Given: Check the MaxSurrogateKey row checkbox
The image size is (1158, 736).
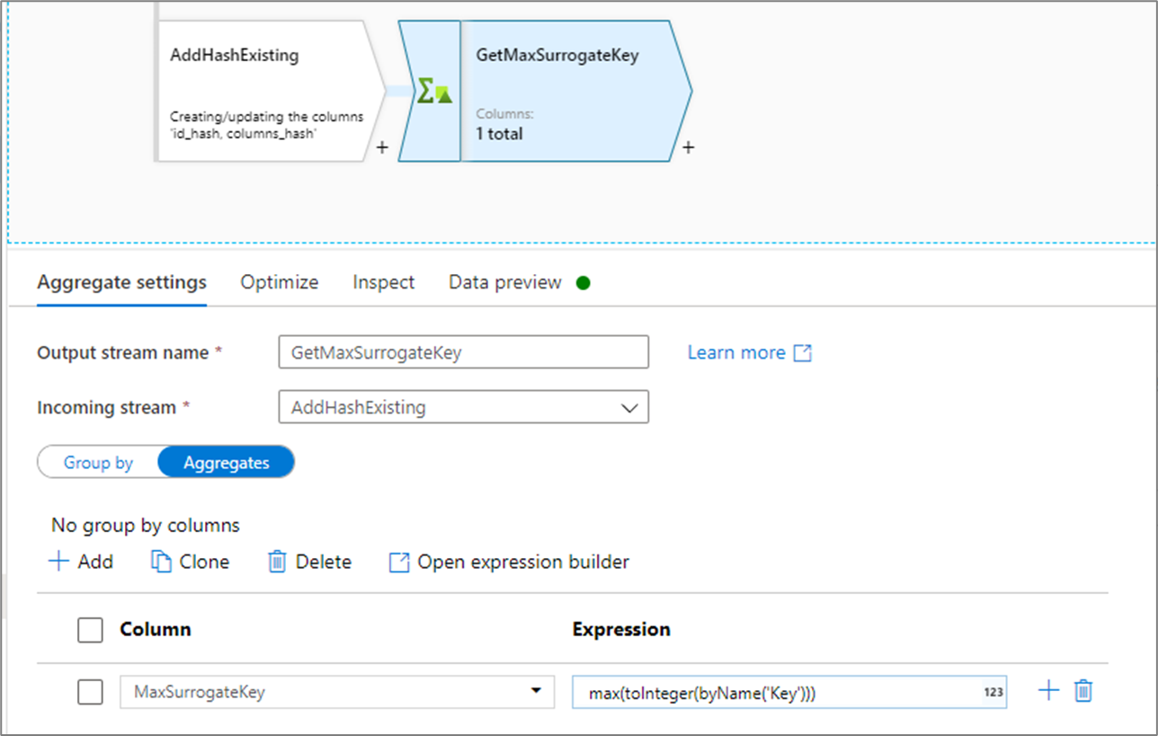Looking at the screenshot, I should pyautogui.click(x=90, y=692).
